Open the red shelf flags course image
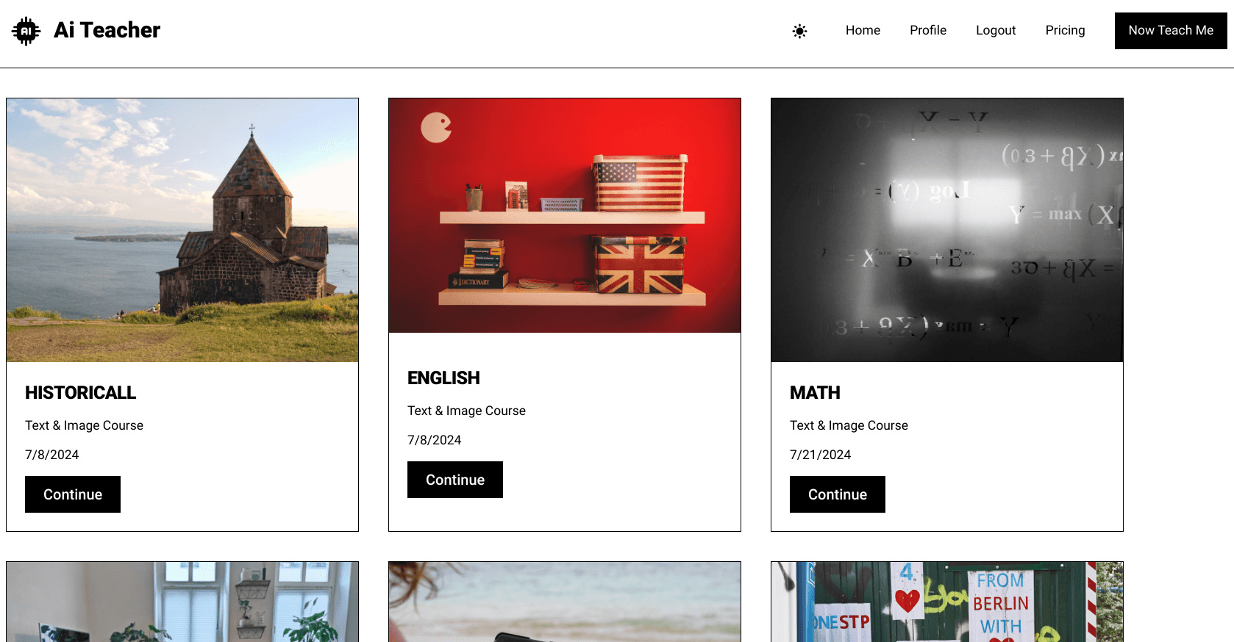1234x642 pixels. (x=565, y=215)
